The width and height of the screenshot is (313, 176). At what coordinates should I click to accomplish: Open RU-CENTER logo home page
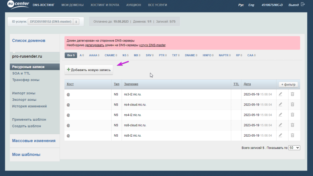coord(18,5)
